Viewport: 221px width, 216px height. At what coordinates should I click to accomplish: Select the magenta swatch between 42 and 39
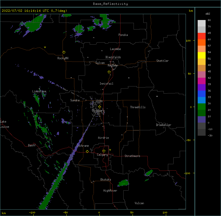[x=202, y=81]
